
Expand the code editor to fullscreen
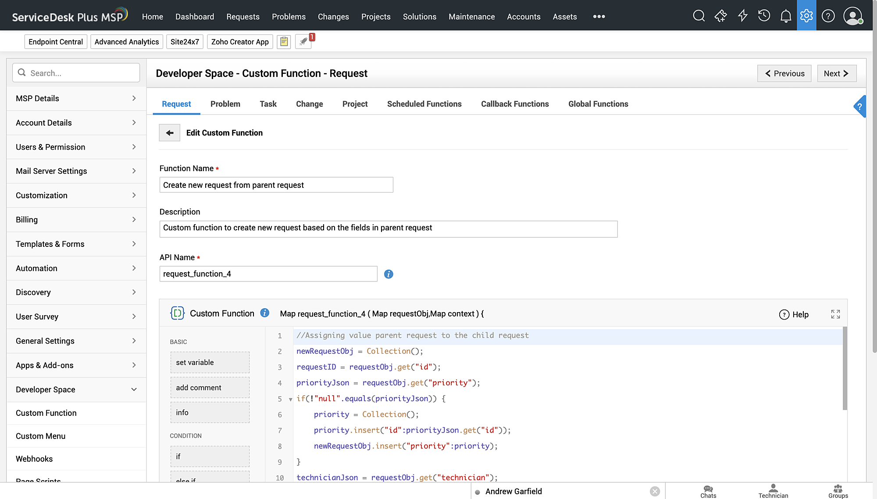pos(835,314)
